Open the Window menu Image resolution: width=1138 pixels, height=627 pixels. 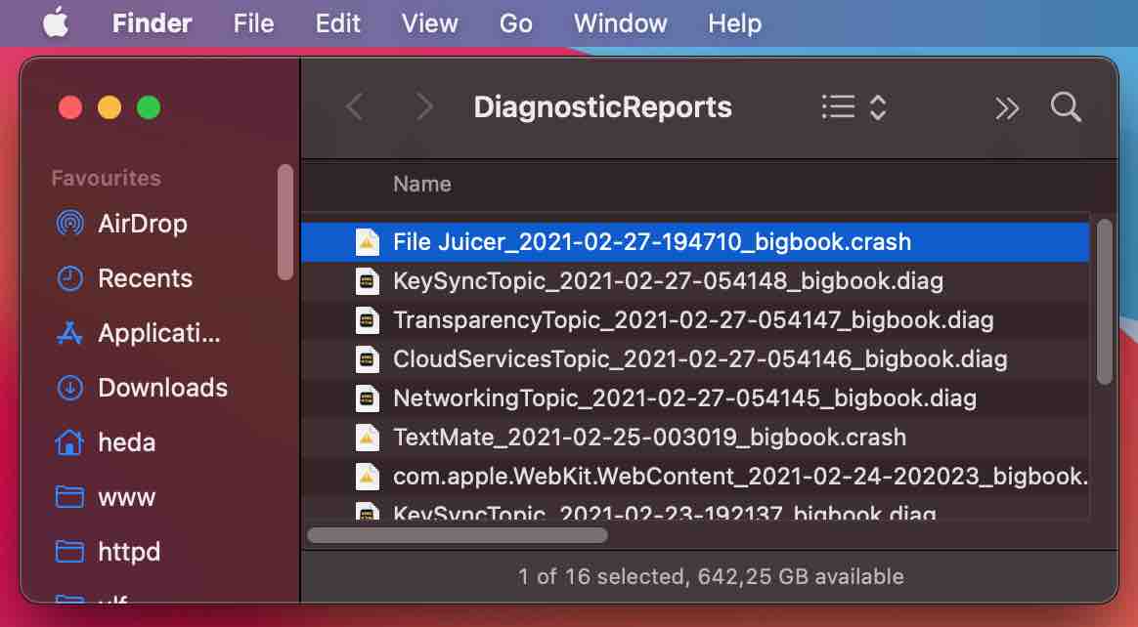(x=620, y=23)
